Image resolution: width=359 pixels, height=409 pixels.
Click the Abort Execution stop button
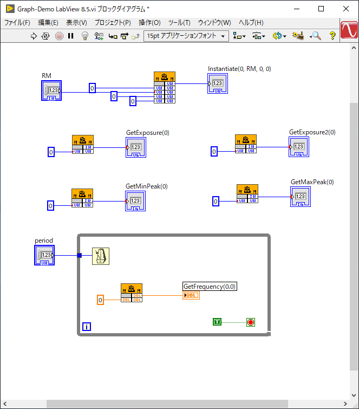pyautogui.click(x=59, y=36)
